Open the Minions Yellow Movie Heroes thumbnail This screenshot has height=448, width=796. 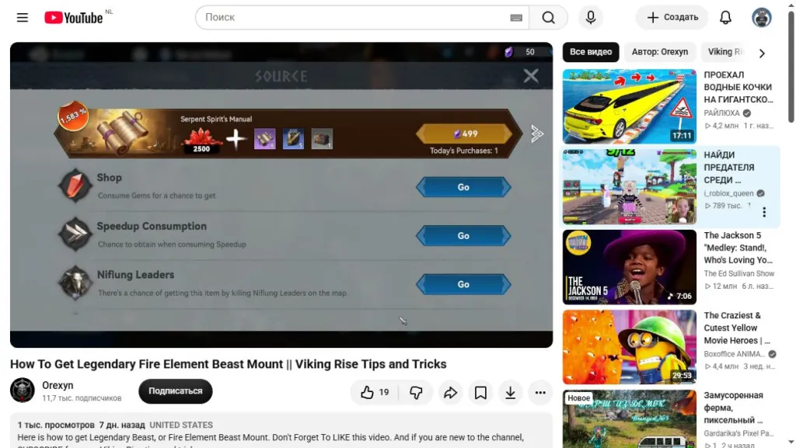(629, 346)
